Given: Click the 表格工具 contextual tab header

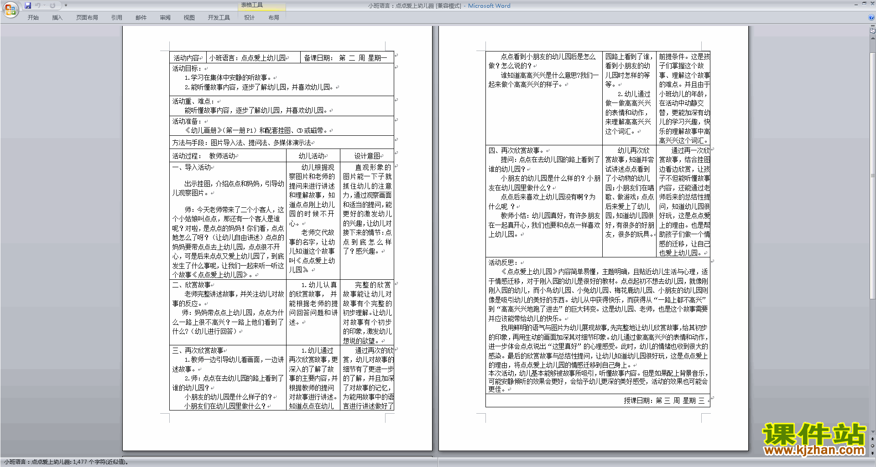Looking at the screenshot, I should pyautogui.click(x=252, y=5).
